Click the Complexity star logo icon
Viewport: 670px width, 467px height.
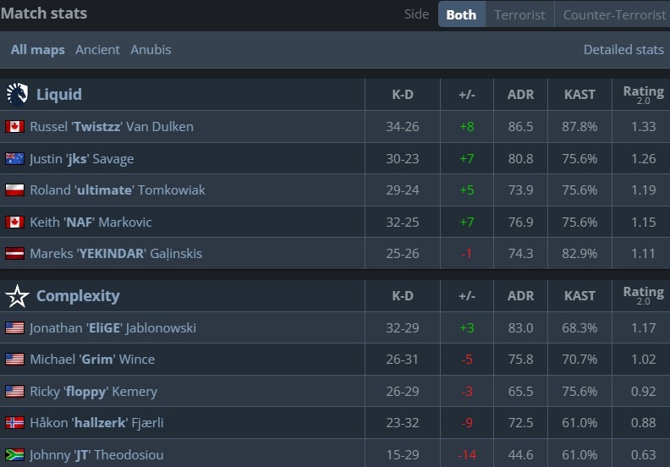[x=17, y=296]
